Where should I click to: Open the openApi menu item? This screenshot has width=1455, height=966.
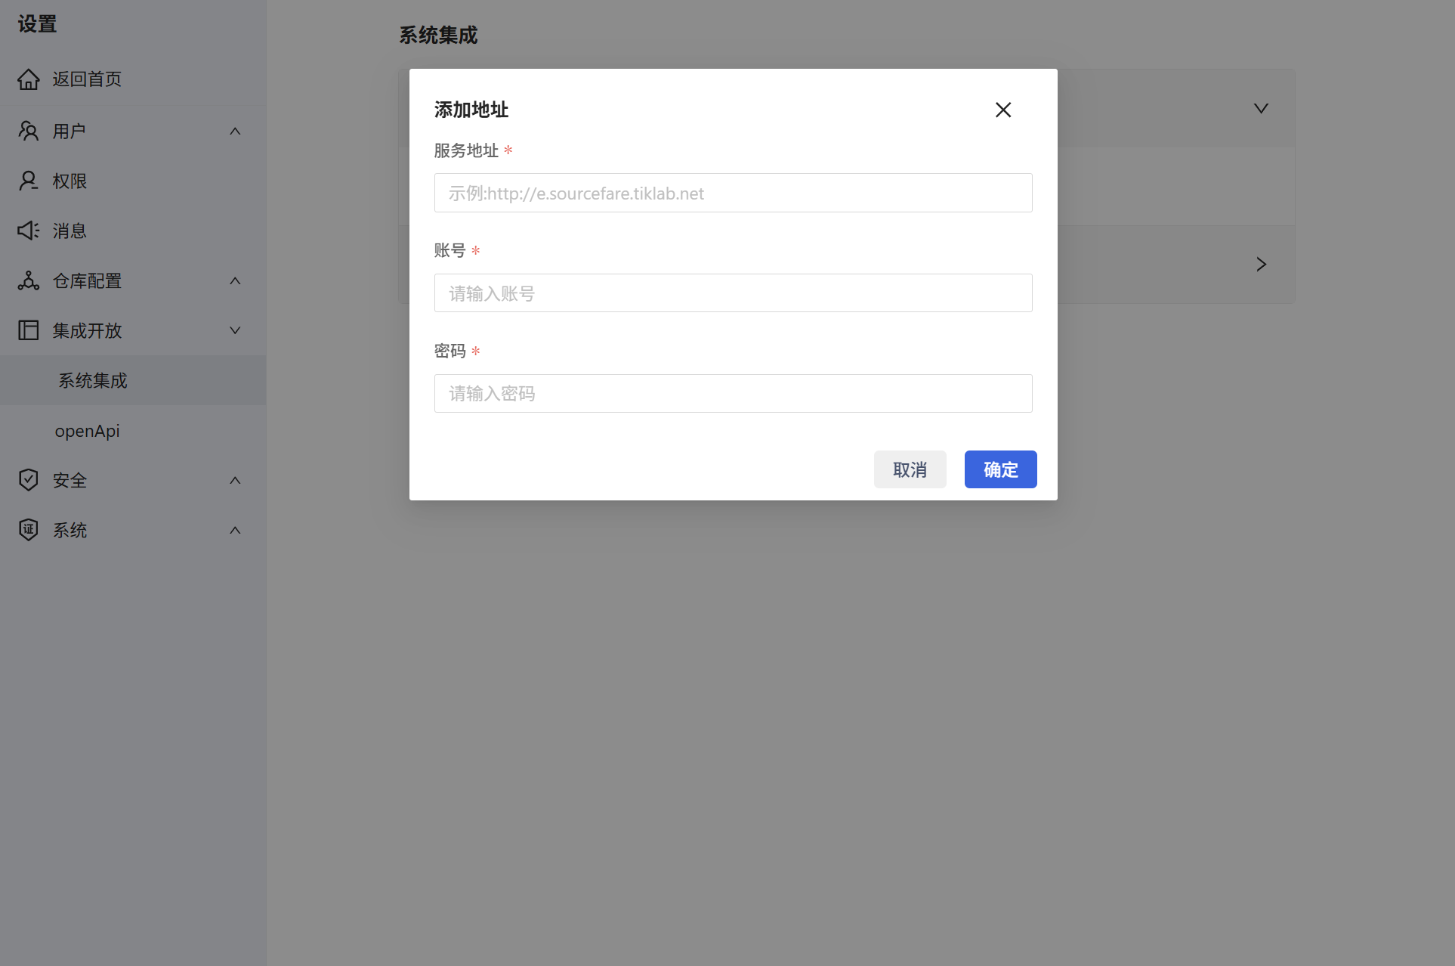click(x=87, y=431)
